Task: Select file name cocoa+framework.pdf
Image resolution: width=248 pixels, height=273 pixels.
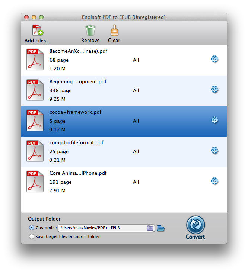Action: [76, 112]
